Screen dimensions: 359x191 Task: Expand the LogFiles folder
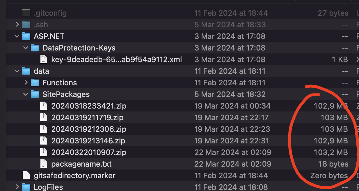(17, 187)
